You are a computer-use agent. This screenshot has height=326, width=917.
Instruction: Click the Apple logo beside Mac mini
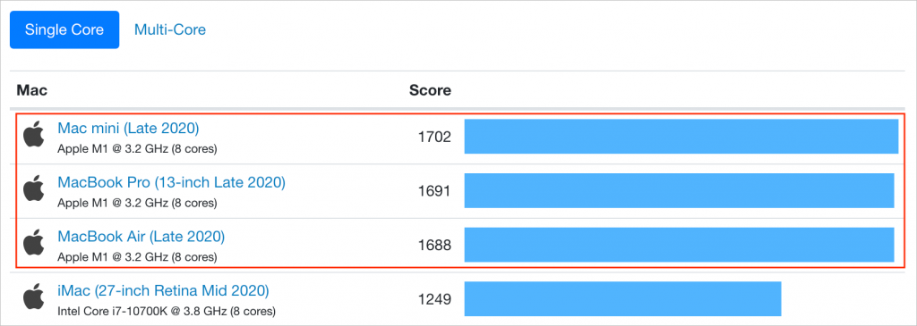[34, 135]
